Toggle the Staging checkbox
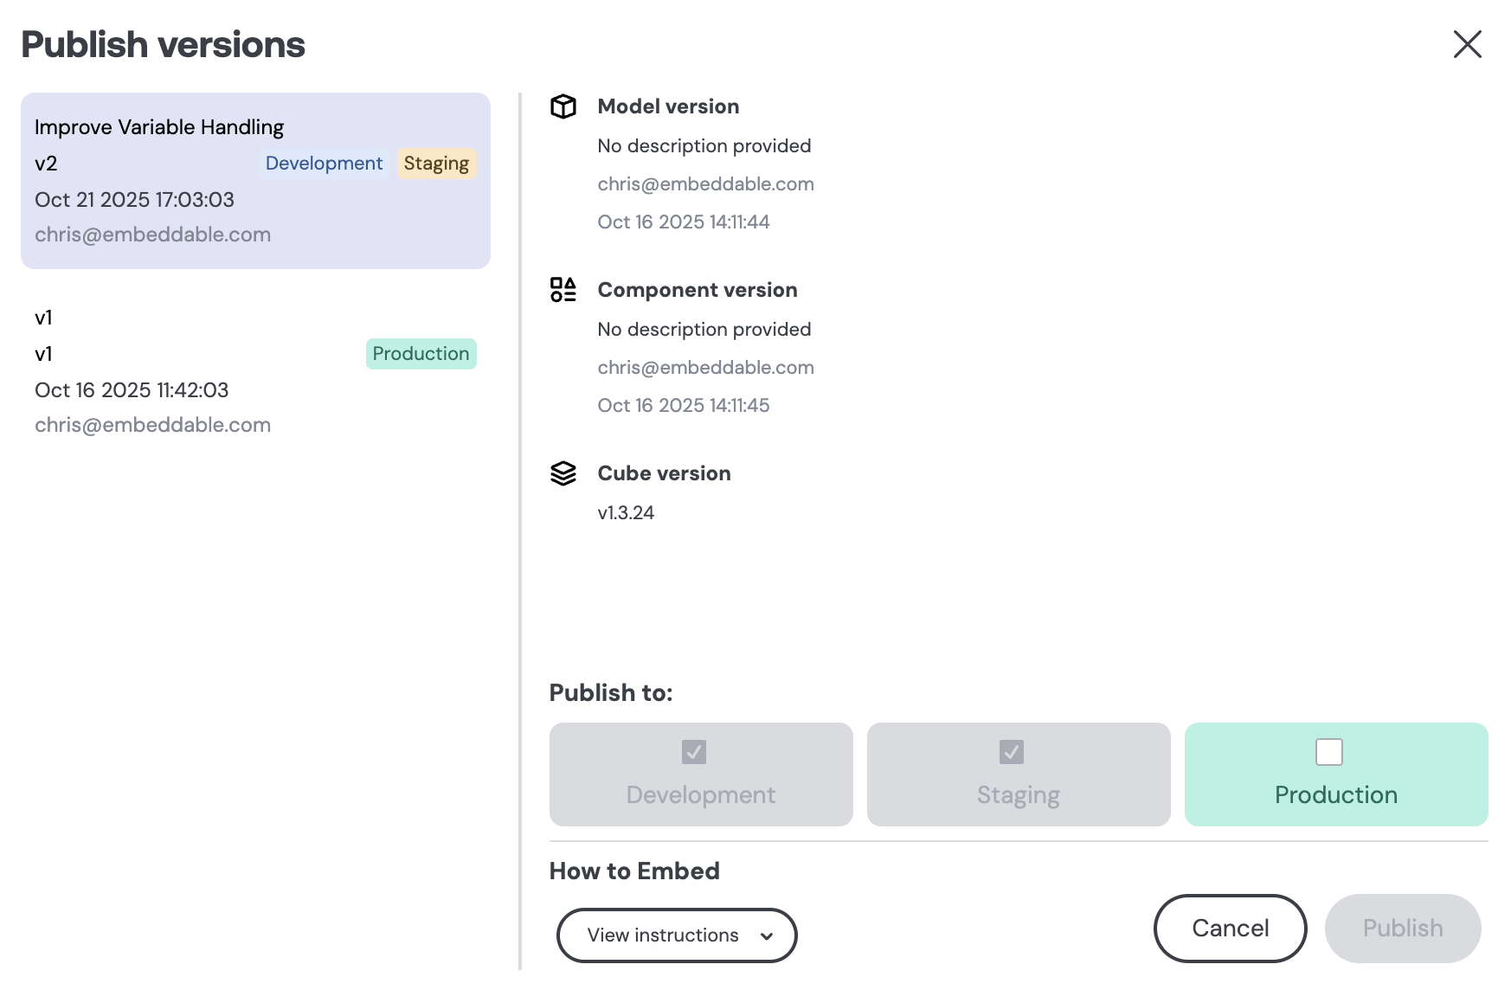The height and width of the screenshot is (990, 1511). pyautogui.click(x=1011, y=752)
